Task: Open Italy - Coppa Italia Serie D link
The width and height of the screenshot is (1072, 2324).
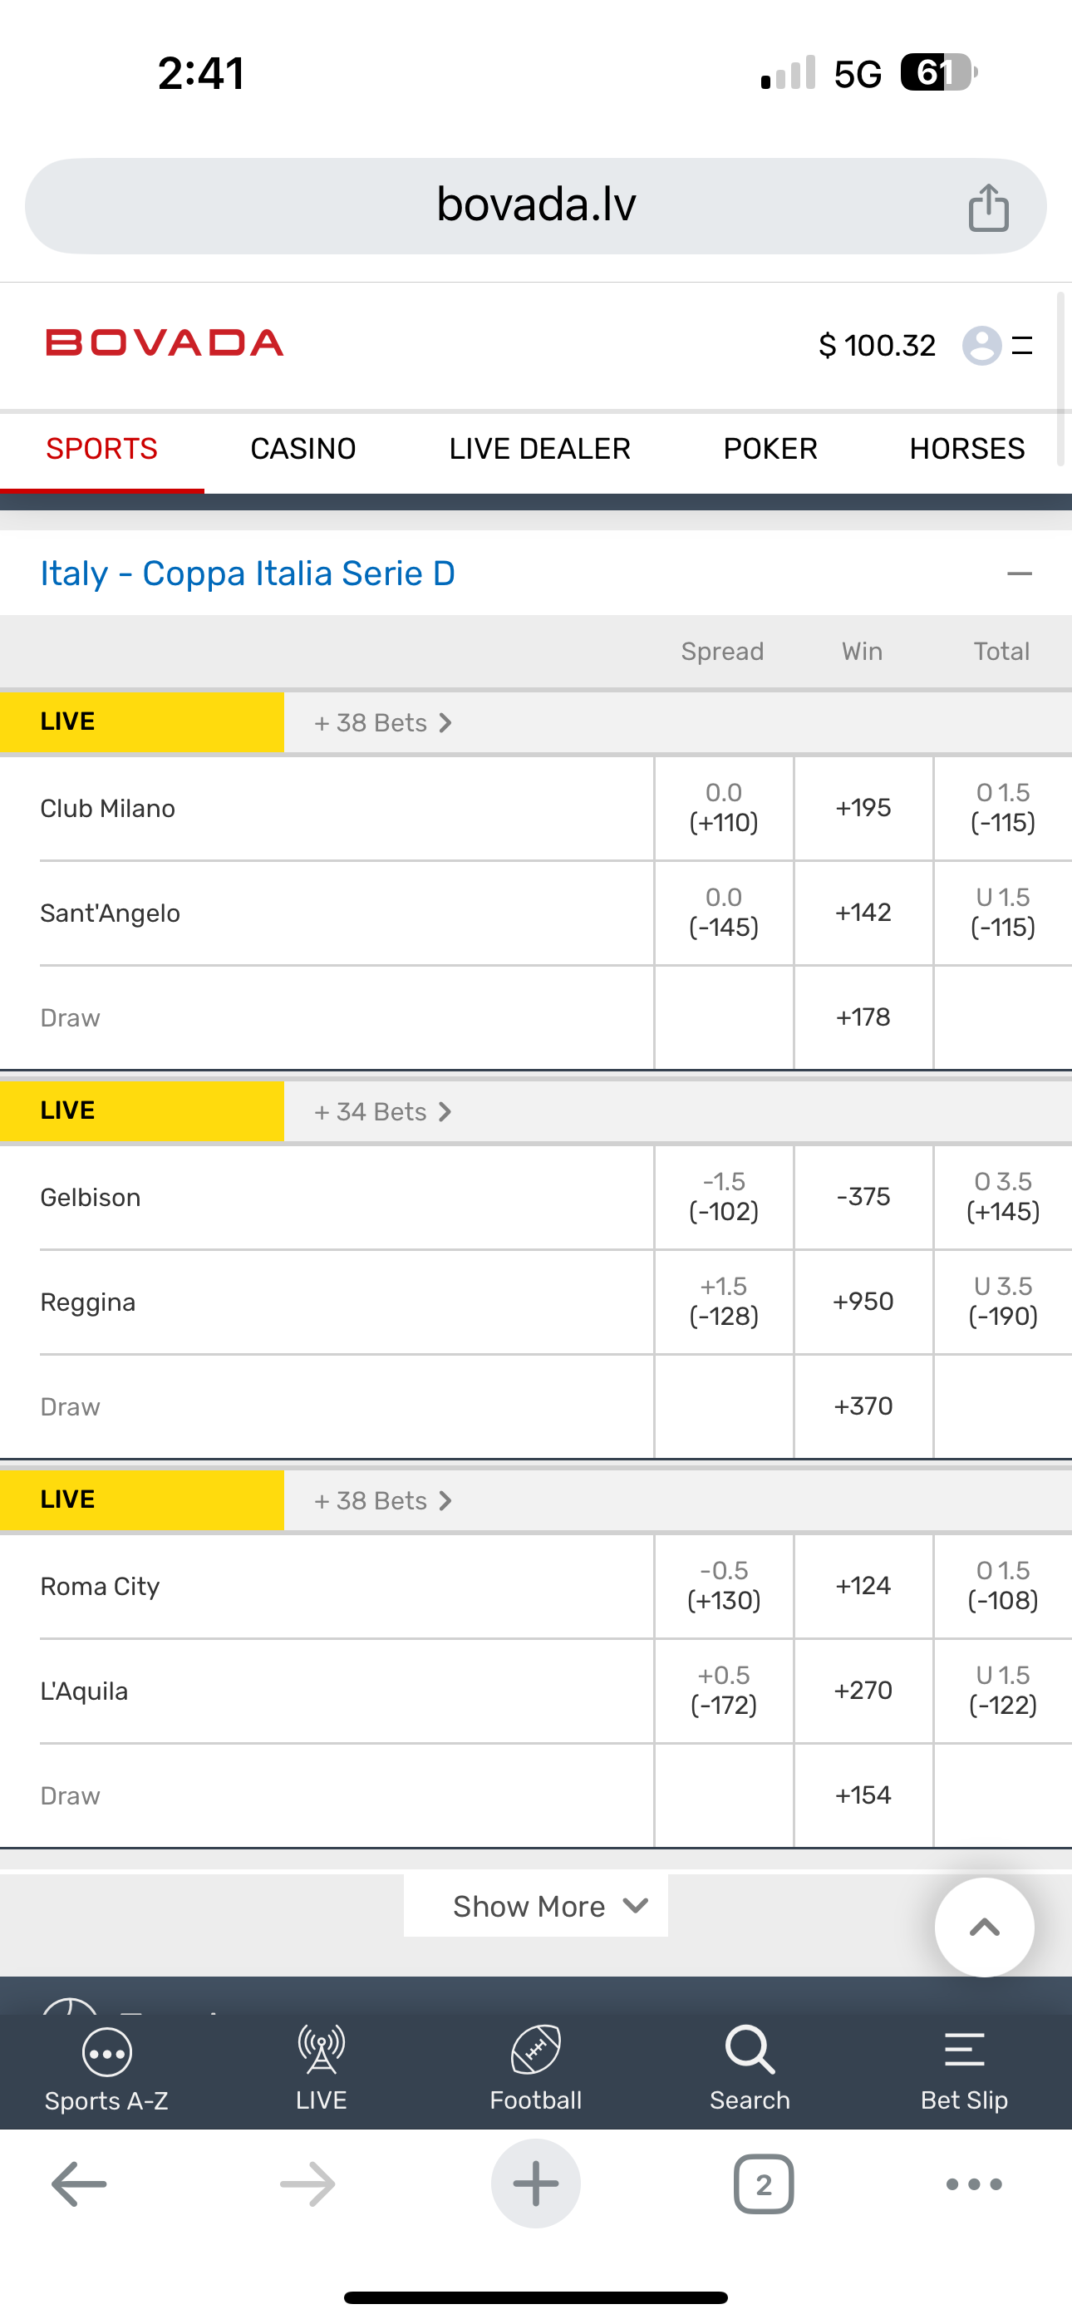Action: coord(248,574)
